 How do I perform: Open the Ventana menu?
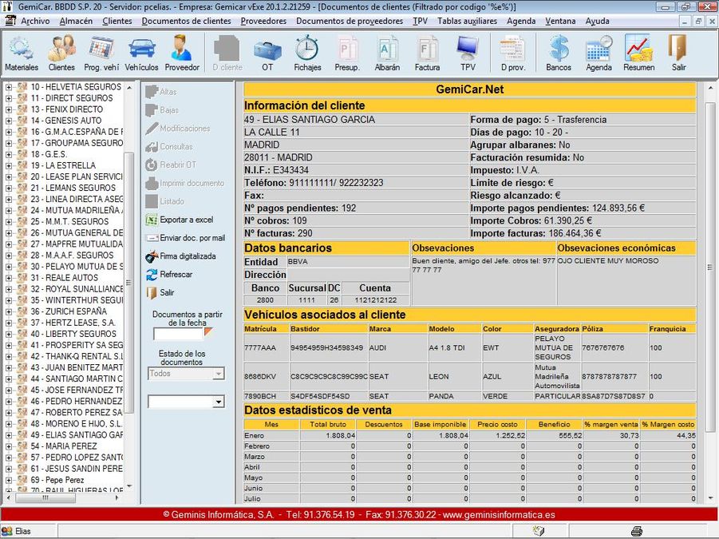pos(560,21)
